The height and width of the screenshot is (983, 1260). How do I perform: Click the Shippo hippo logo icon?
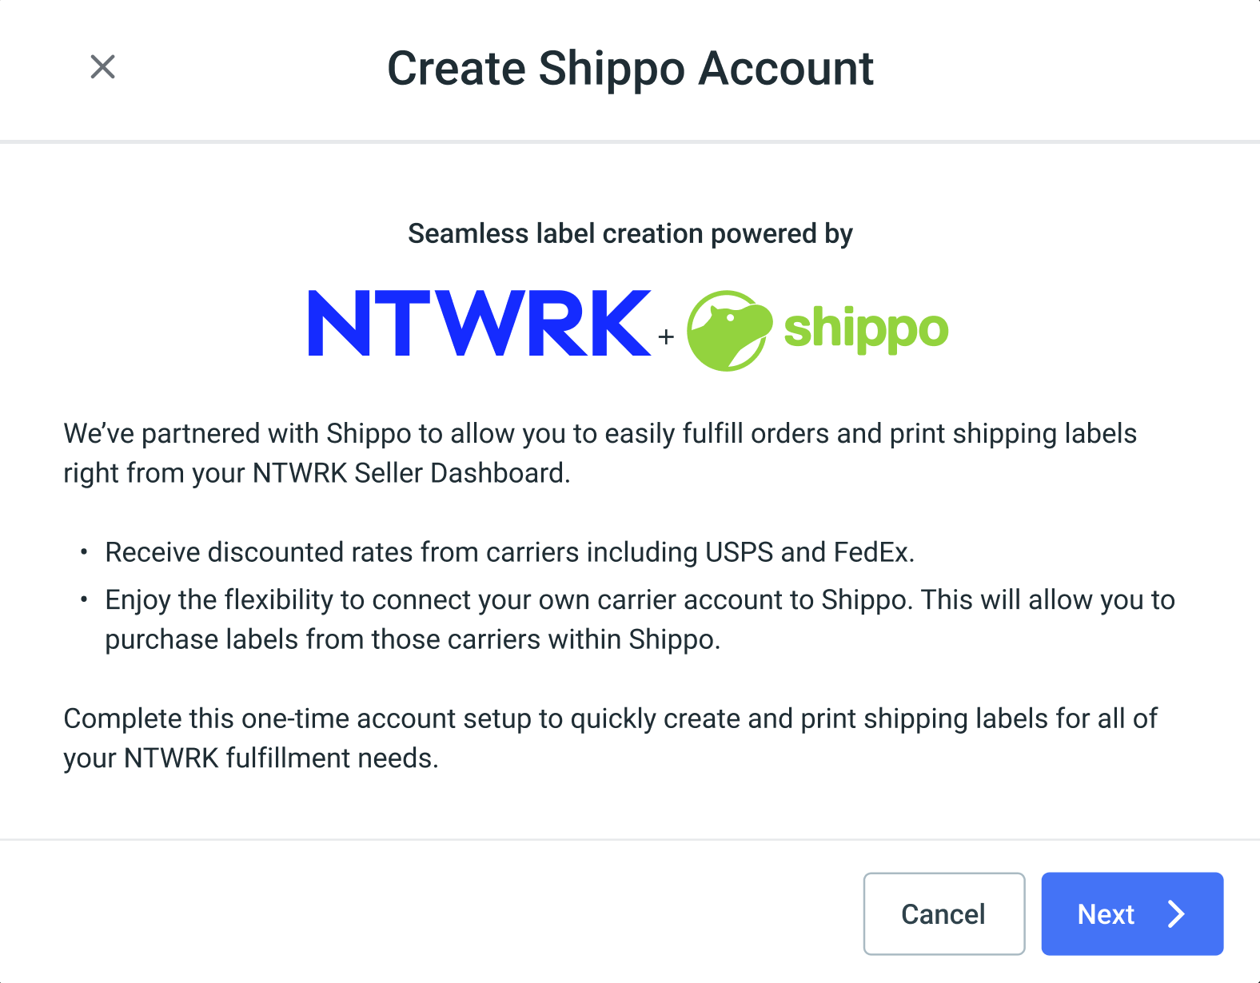pos(728,328)
